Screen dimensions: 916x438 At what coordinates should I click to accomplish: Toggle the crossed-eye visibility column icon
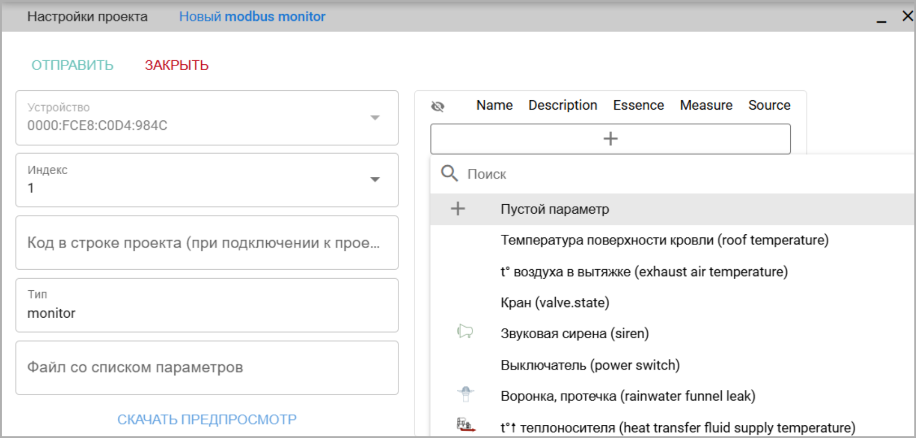pos(437,107)
